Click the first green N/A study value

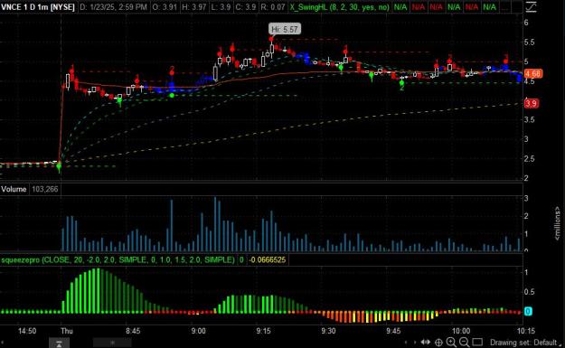[x=400, y=7]
